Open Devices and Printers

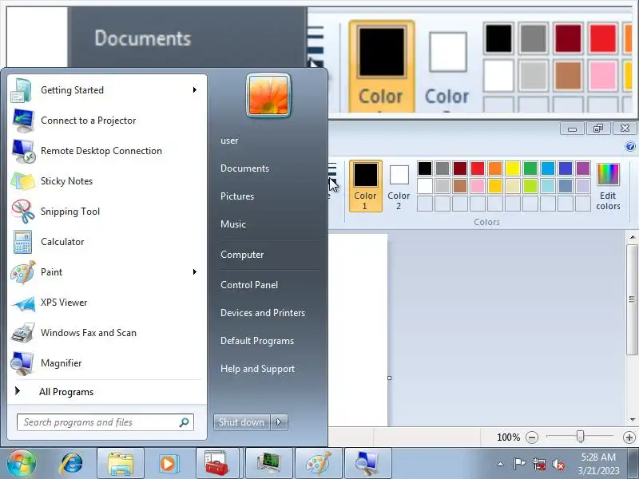point(263,313)
